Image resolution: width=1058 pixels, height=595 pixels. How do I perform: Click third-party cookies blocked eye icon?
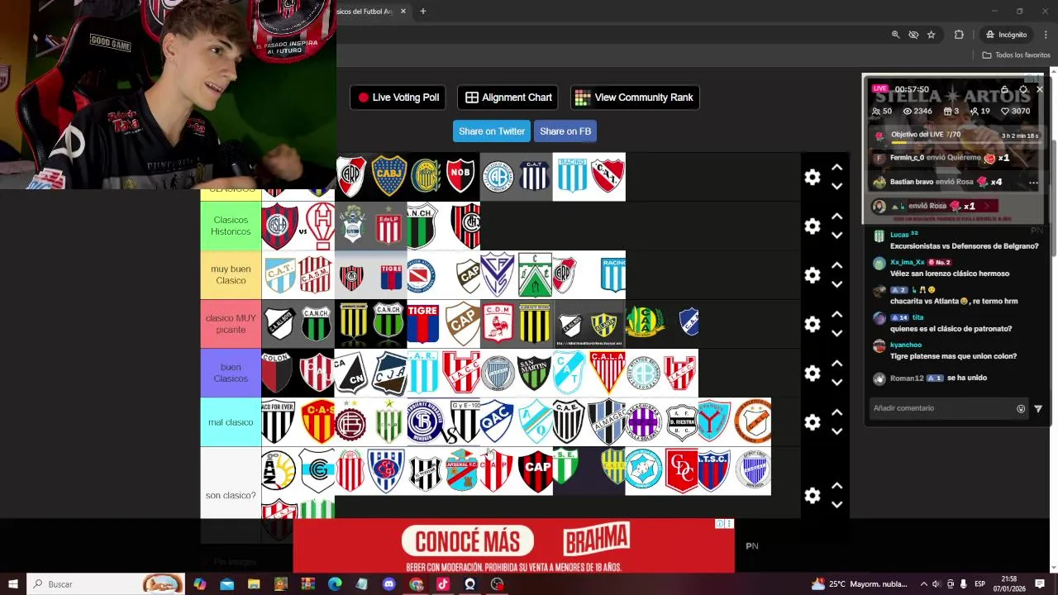click(913, 35)
